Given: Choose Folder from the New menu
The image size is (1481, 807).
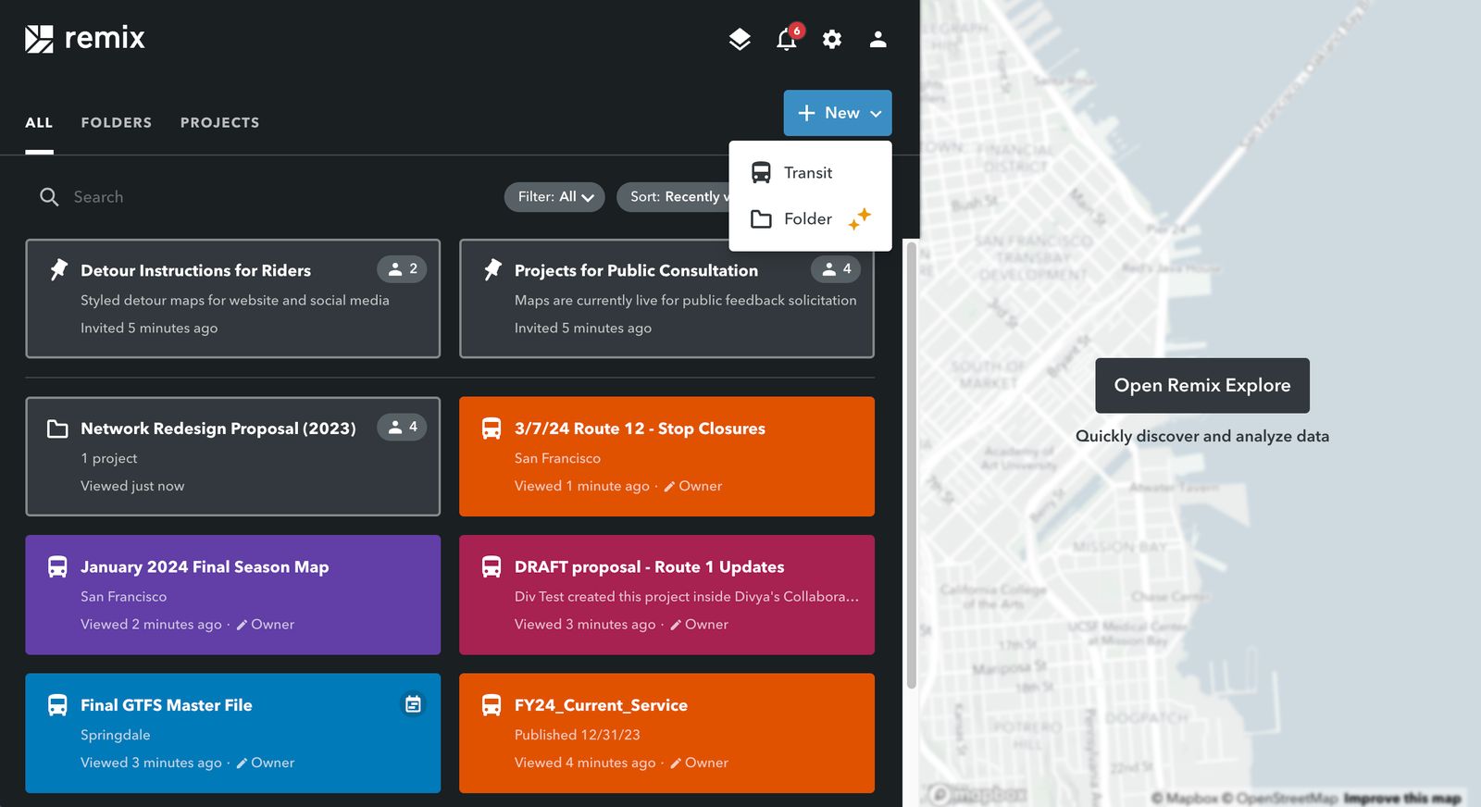Looking at the screenshot, I should 810,218.
